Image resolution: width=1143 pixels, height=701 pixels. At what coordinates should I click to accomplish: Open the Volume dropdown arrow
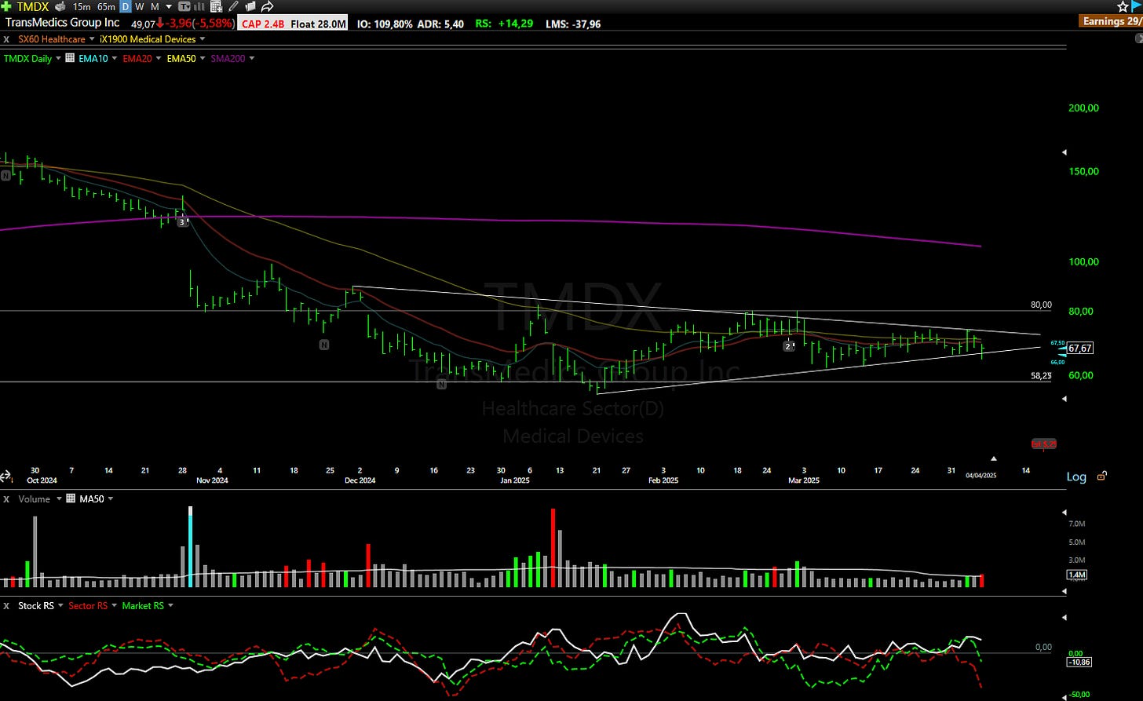click(59, 499)
